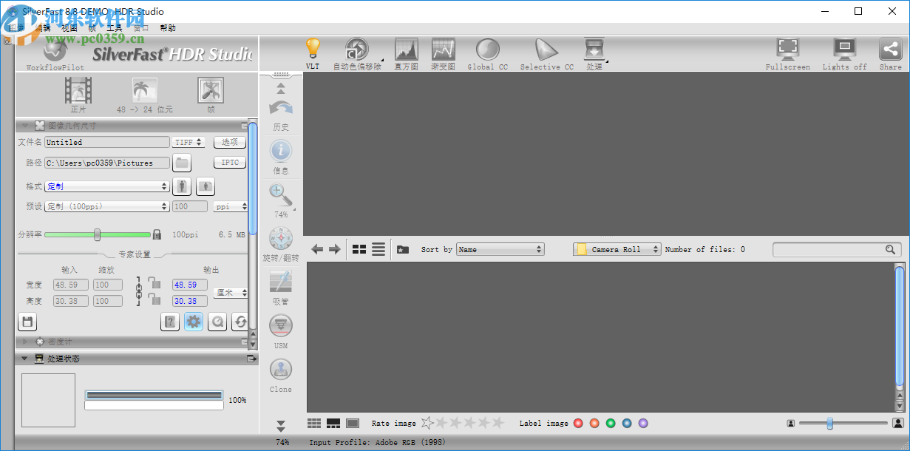The height and width of the screenshot is (451, 910).
Task: Go back with the left arrow in browser
Action: coord(317,250)
